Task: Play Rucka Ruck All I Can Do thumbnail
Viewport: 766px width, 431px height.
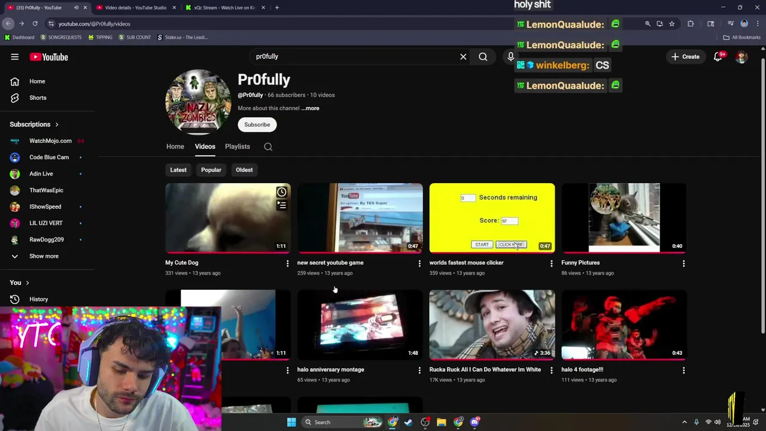Action: 492,325
